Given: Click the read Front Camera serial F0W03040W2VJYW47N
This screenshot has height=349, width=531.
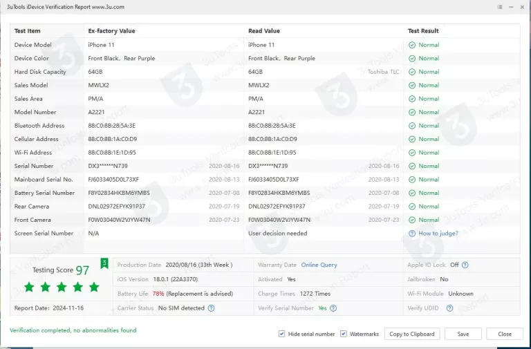Looking at the screenshot, I should tap(279, 220).
